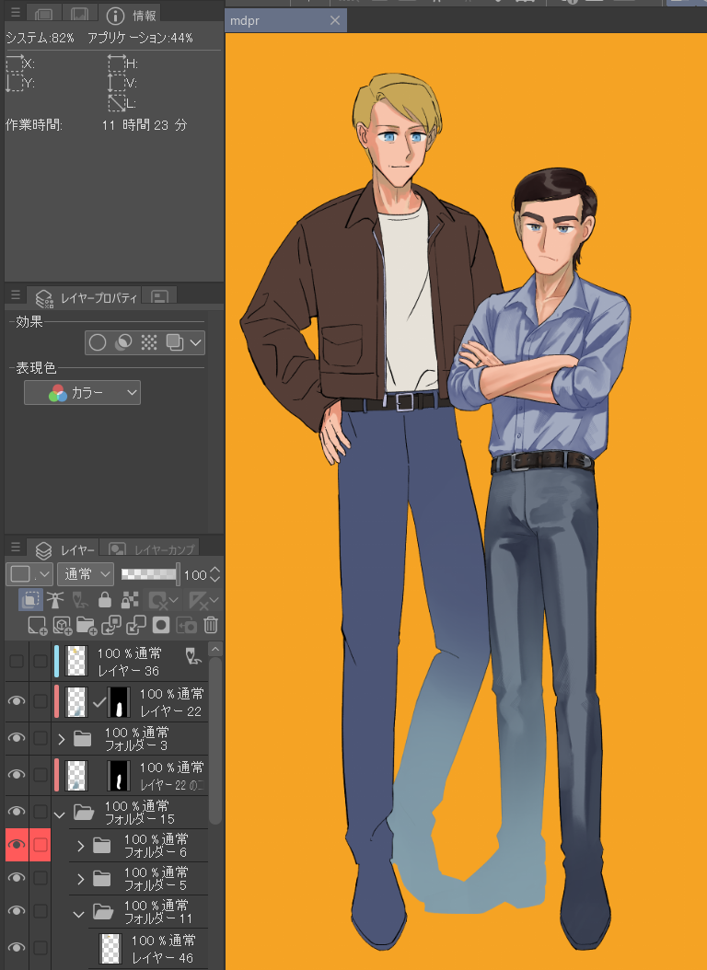Open the layer property panel menu
The image size is (707, 970).
[x=16, y=295]
